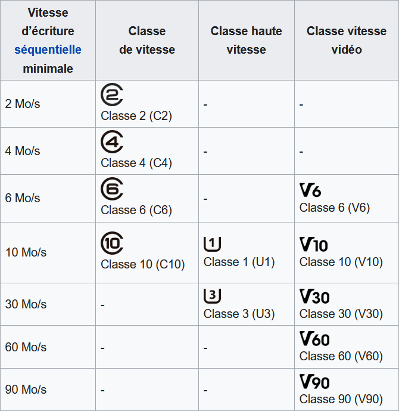Click the "Classe 10 (C10)" caption text
The width and height of the screenshot is (399, 411).
143,264
